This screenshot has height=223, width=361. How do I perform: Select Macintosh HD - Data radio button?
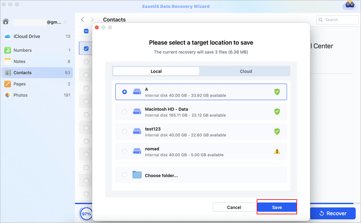(x=125, y=111)
